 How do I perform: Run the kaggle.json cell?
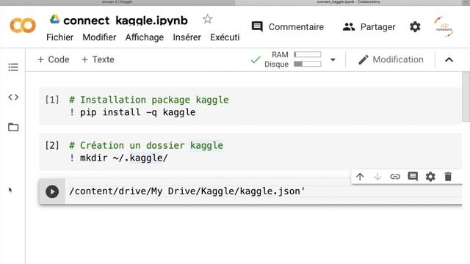click(52, 191)
